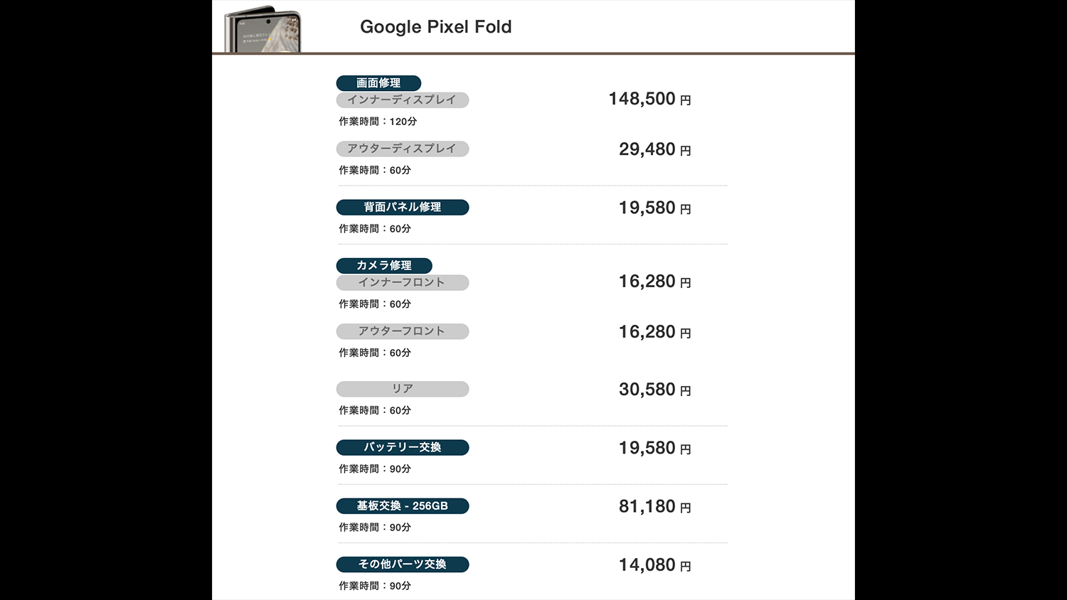Screen dimensions: 1067x600
Task: Select the その他パーツ交換 badge
Action: coord(402,564)
